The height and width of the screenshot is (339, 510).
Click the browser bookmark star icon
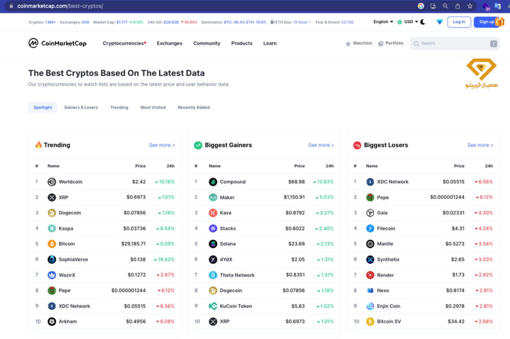coord(470,6)
